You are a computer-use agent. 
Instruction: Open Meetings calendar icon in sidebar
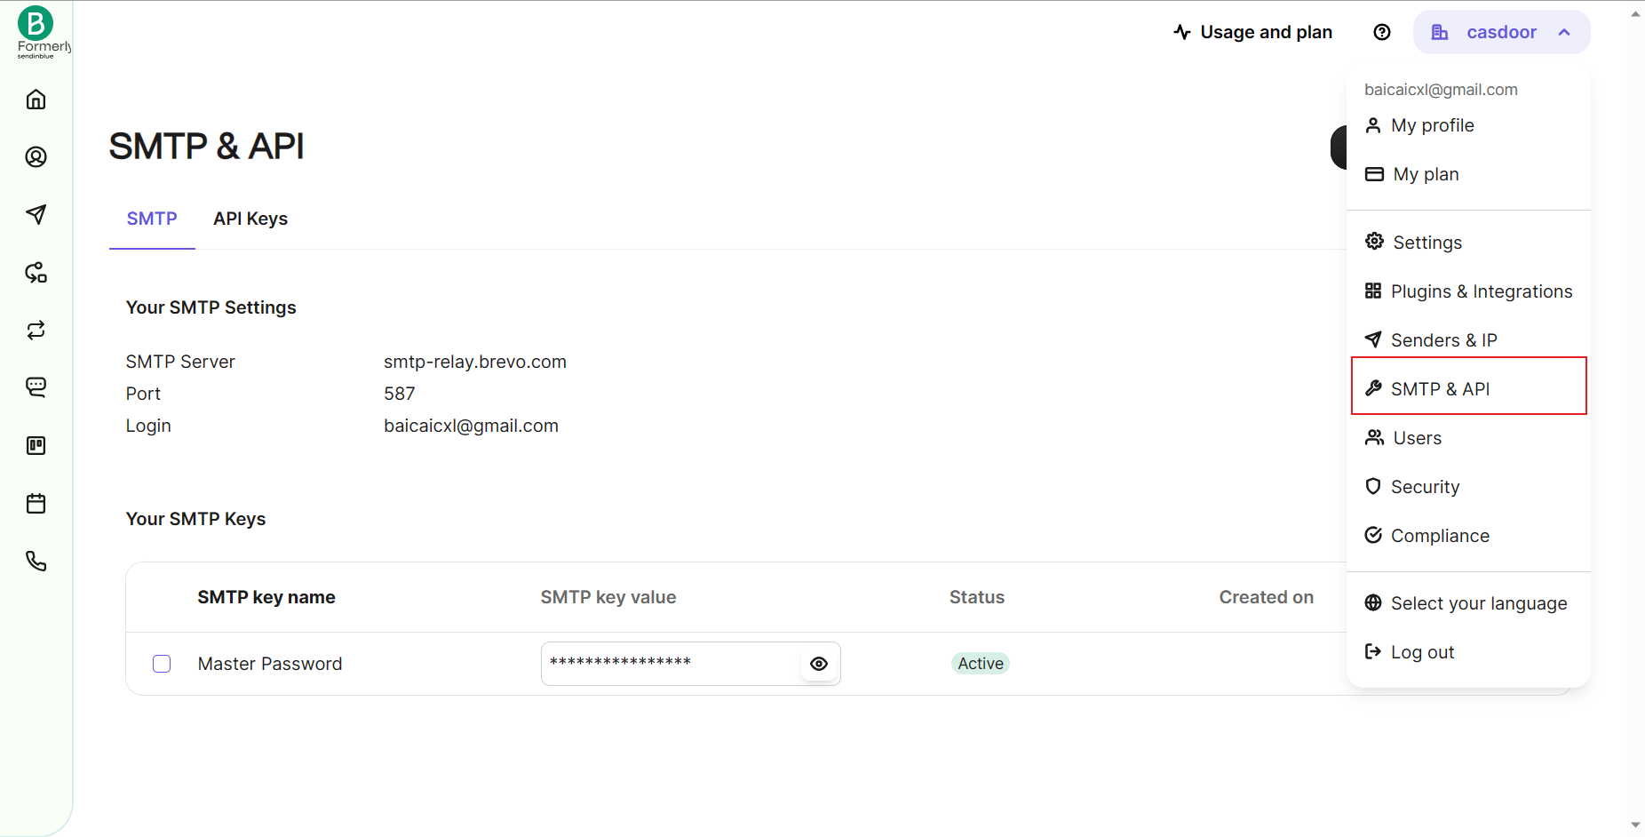point(36,504)
